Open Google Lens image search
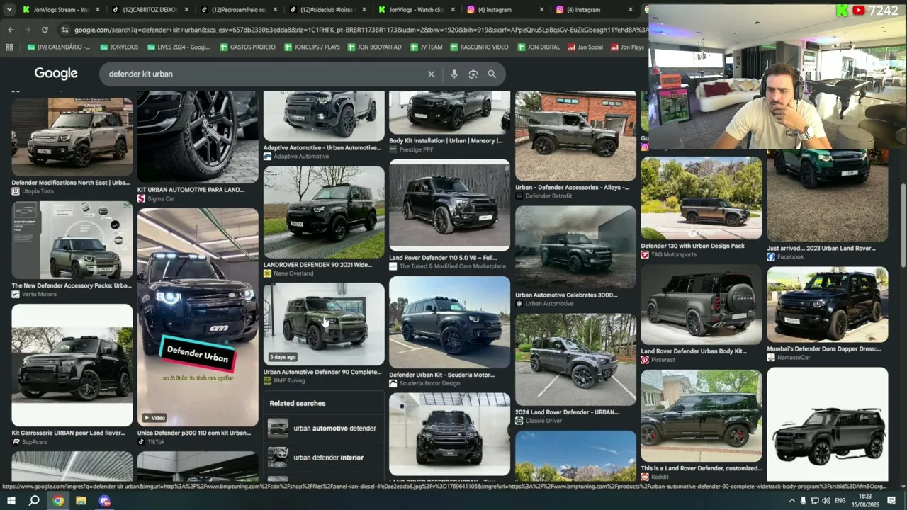Viewport: 907px width, 510px height. pyautogui.click(x=473, y=74)
